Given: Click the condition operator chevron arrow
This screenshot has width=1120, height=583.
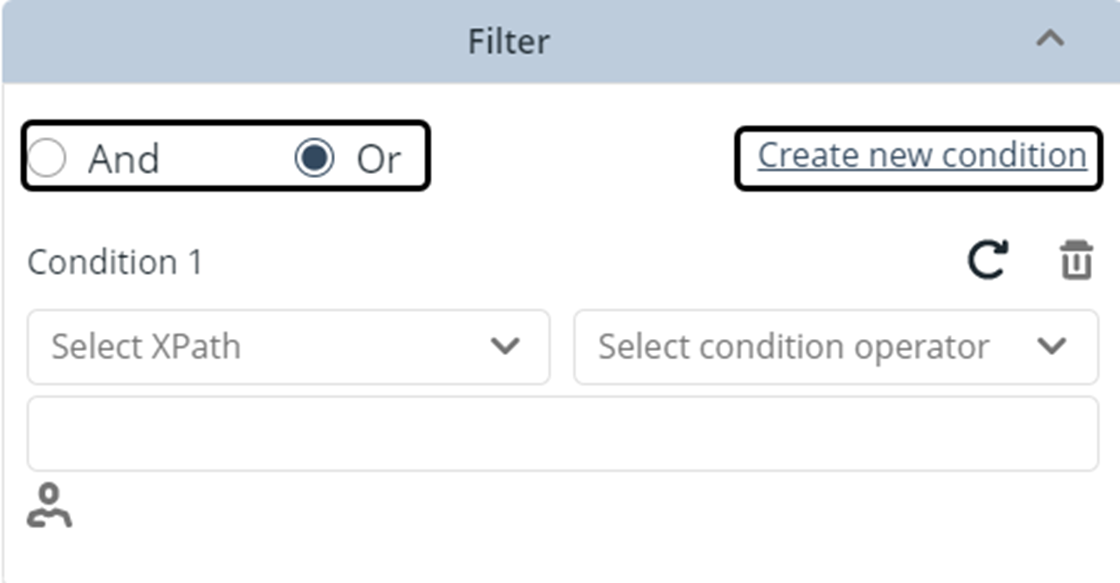Looking at the screenshot, I should click(1052, 346).
